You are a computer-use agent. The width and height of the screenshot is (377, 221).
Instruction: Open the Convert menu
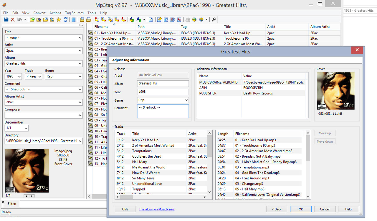(39, 13)
